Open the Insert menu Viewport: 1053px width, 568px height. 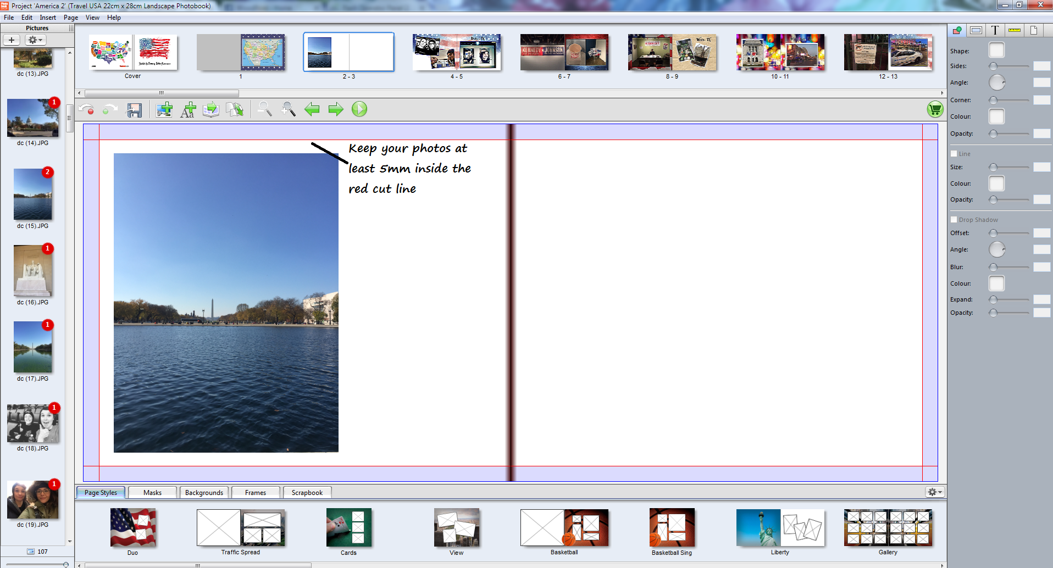click(48, 18)
